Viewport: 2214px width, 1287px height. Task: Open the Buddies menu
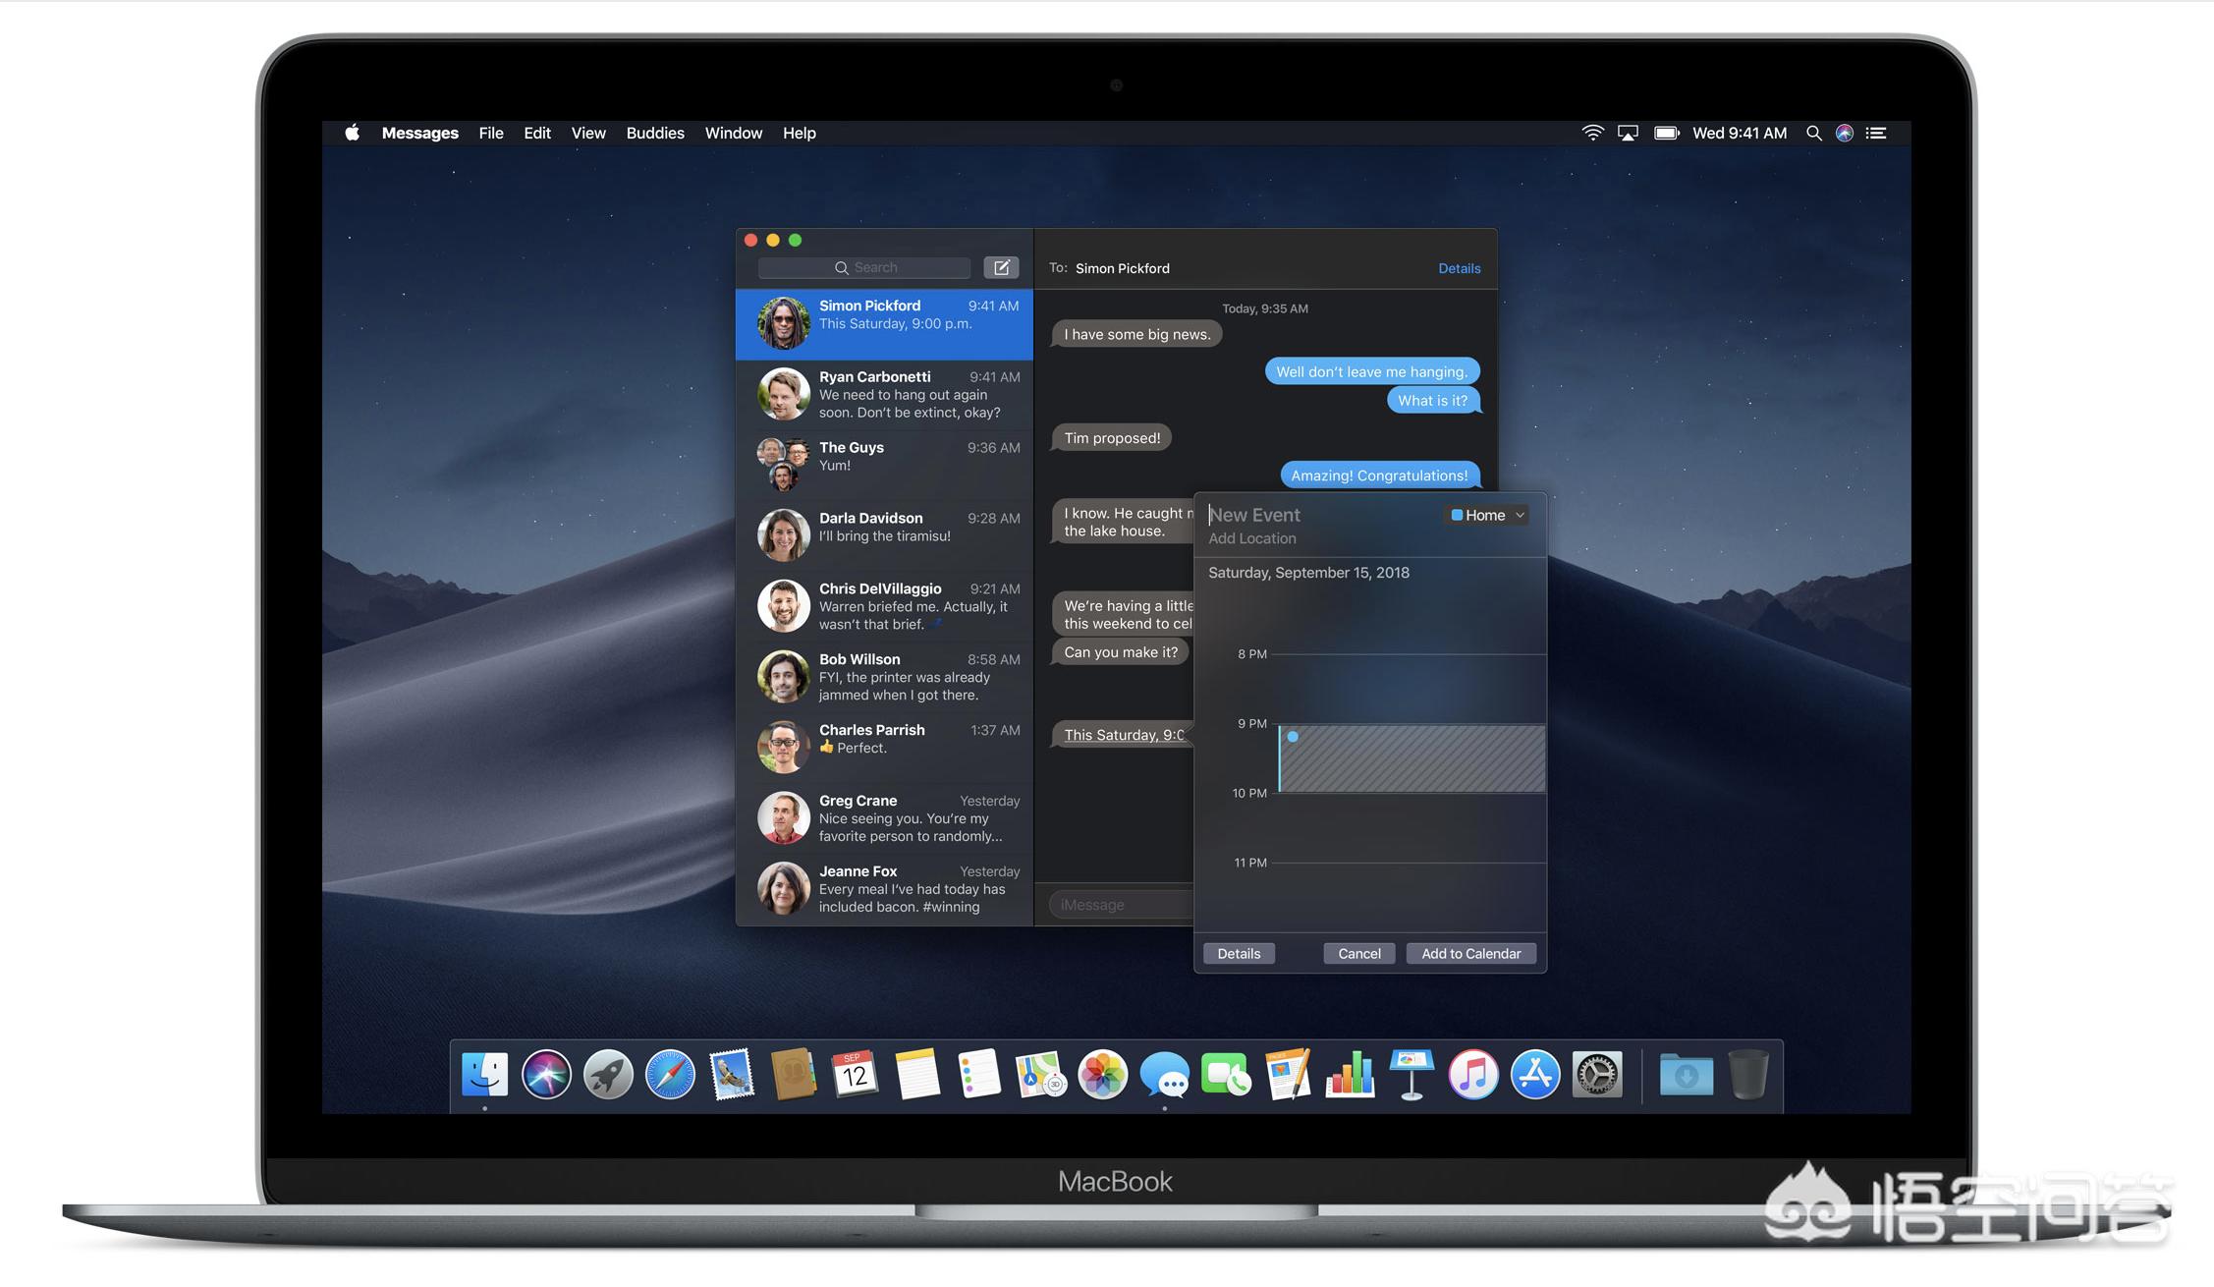[x=655, y=133]
